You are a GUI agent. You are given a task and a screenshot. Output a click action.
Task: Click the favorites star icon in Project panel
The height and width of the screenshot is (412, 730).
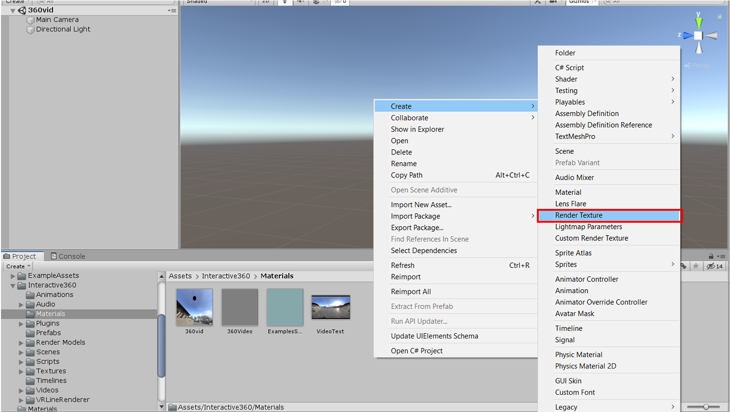coord(696,266)
